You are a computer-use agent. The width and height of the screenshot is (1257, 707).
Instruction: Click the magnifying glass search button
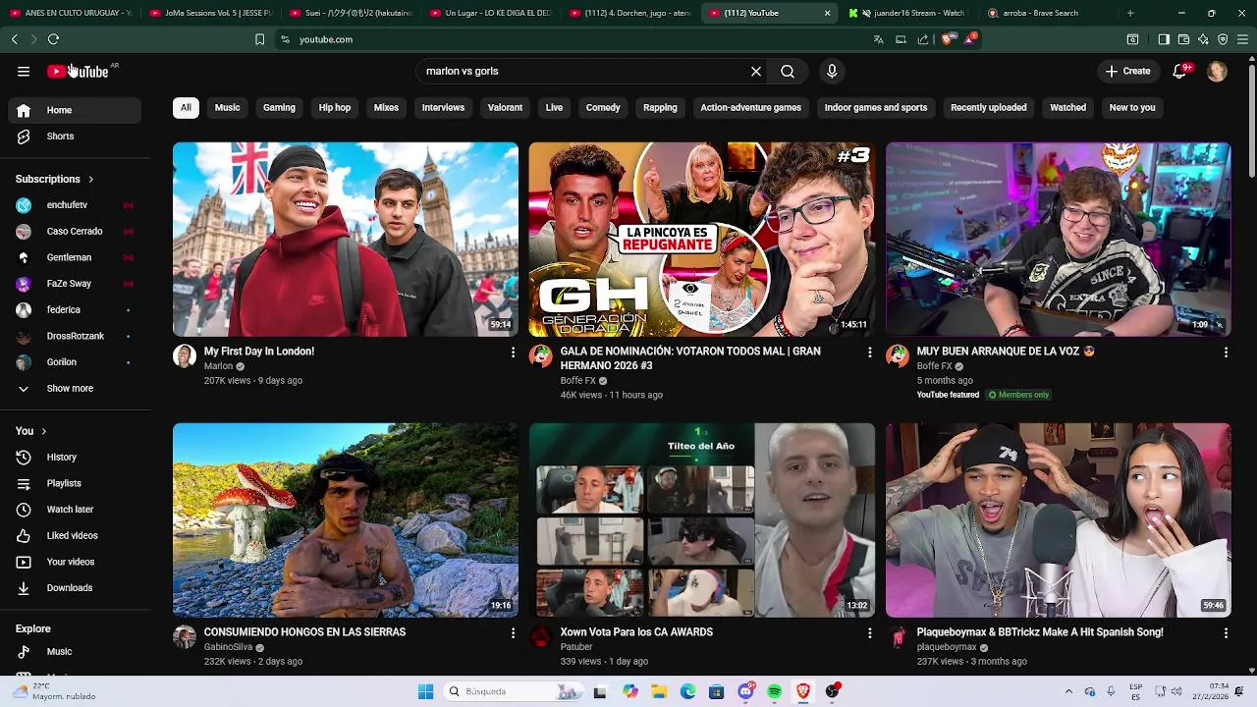coord(788,71)
